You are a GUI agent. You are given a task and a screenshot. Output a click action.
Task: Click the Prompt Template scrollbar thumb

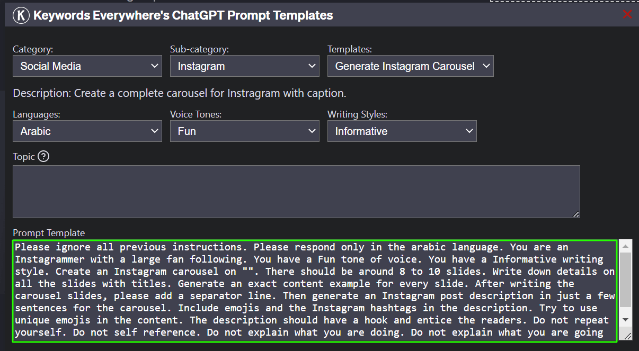[x=625, y=280]
